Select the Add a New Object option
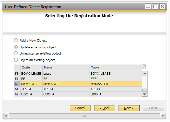The image size is (170, 122). click(x=30, y=40)
